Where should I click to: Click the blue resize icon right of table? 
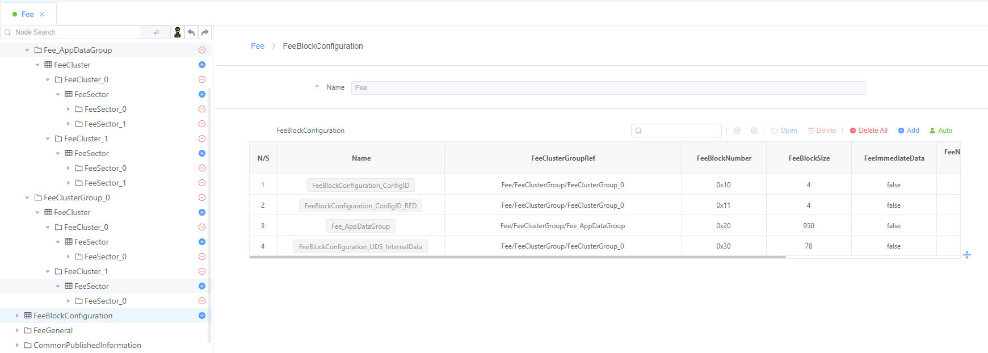point(967,255)
